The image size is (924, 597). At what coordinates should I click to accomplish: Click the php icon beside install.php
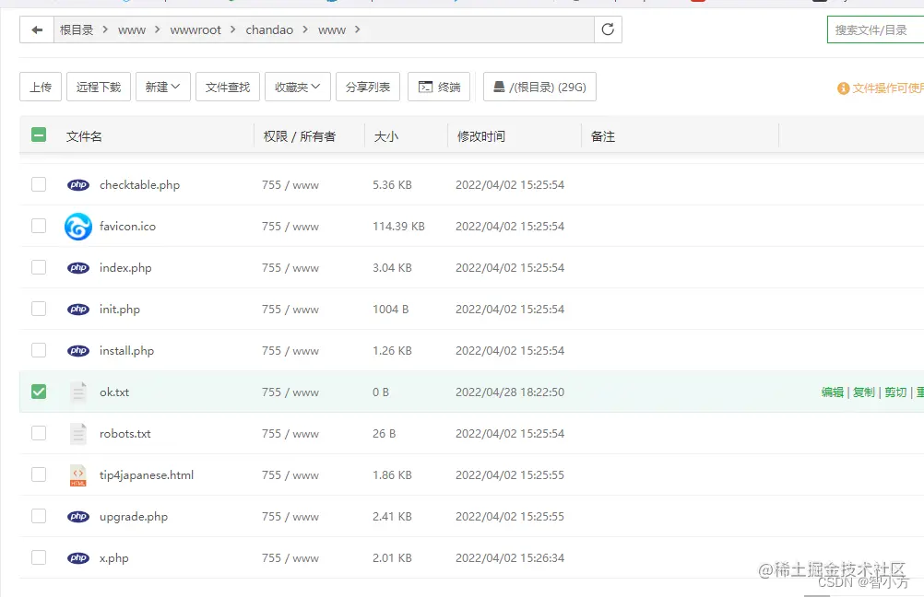(78, 351)
